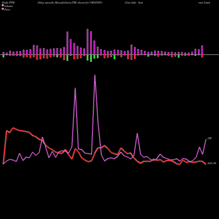This screenshot has height=219, width=219.
Task: Click the 'Cms Info Syst' company name text
Action: (134, 3)
